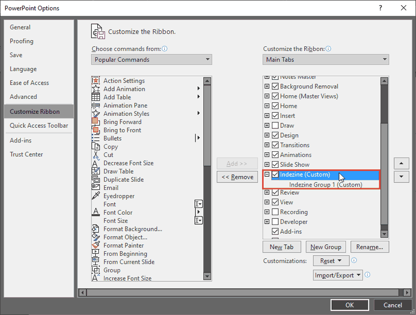Click the move-up arrow beside the tab list
Viewport: 416px width, 315px height.
pos(401,163)
